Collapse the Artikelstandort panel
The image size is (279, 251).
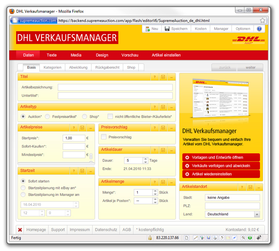pyautogui.click(x=259, y=187)
